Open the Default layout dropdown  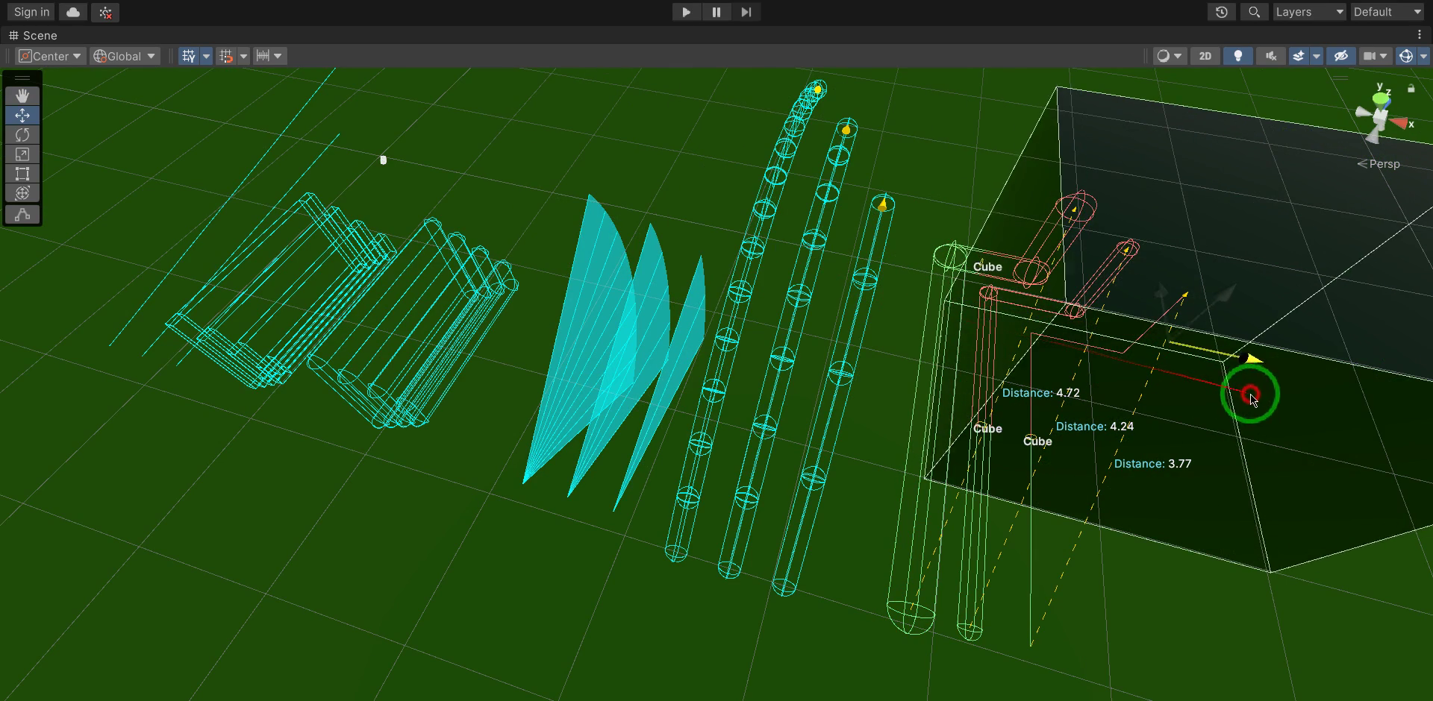click(1387, 12)
